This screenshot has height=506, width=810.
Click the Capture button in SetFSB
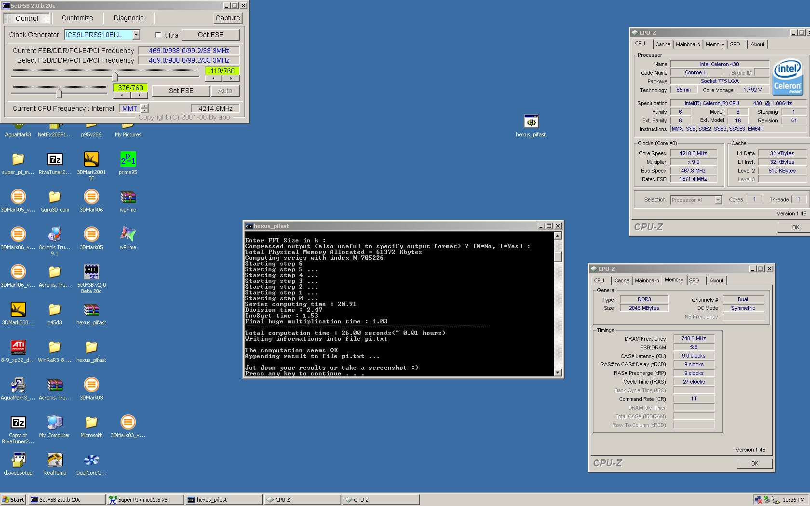pos(228,18)
